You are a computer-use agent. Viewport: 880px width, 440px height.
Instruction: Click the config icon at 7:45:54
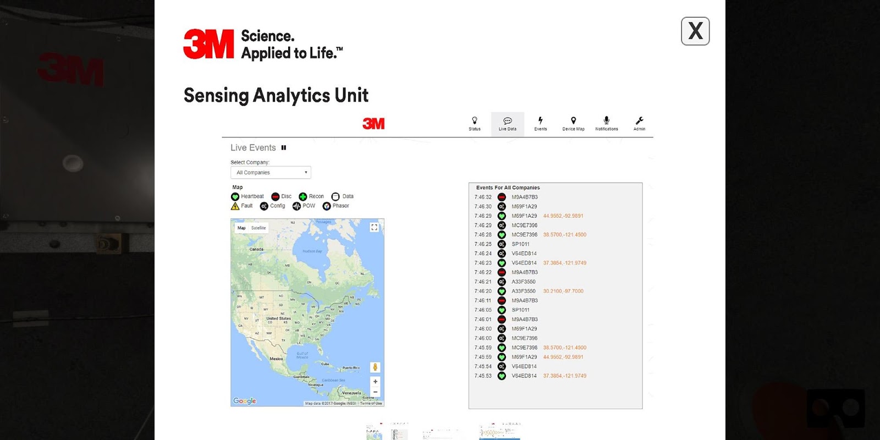pyautogui.click(x=502, y=366)
